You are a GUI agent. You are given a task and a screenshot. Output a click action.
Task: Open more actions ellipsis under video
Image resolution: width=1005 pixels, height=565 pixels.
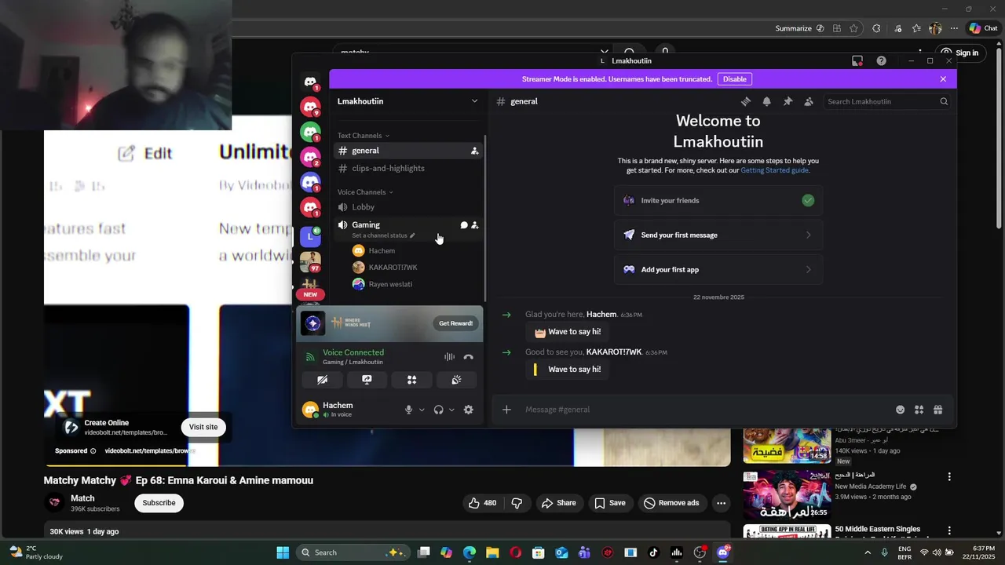point(721,503)
